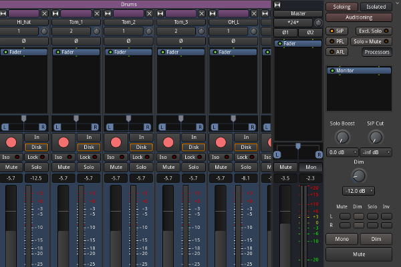Arm record on Tom_1 track

(63, 142)
